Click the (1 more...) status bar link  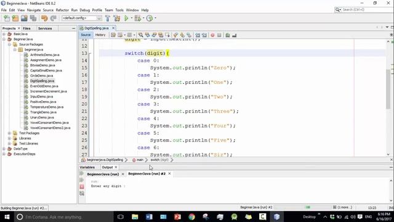(x=345, y=207)
